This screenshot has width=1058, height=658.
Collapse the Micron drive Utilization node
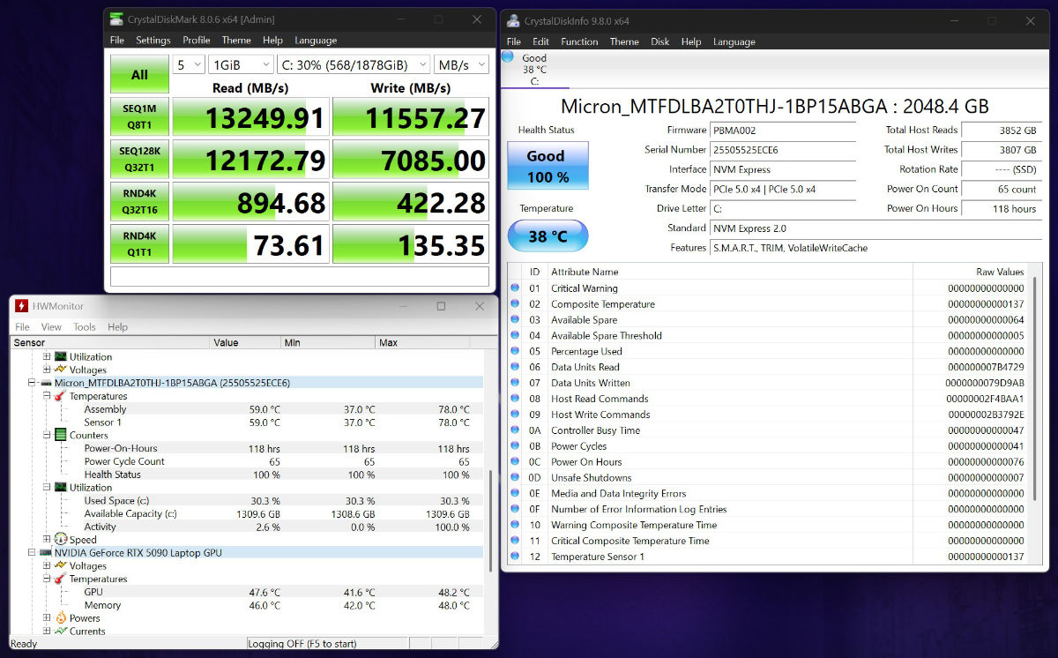point(47,487)
